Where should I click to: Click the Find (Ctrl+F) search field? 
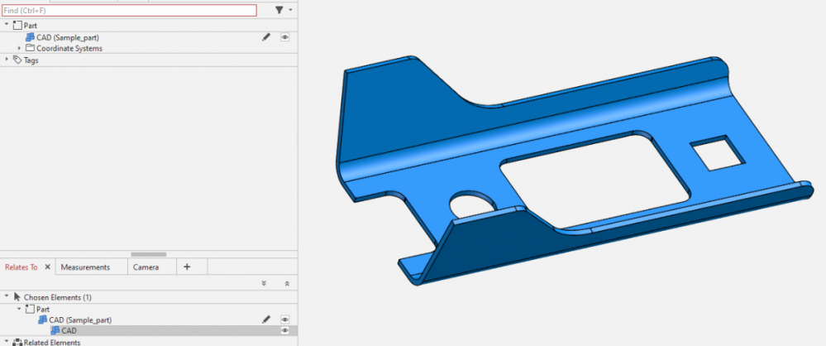pos(130,11)
